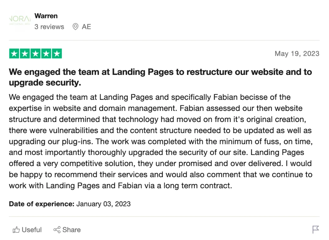Click the thumbs-up Useful icon
Image resolution: width=329 pixels, height=240 pixels.
point(16,230)
